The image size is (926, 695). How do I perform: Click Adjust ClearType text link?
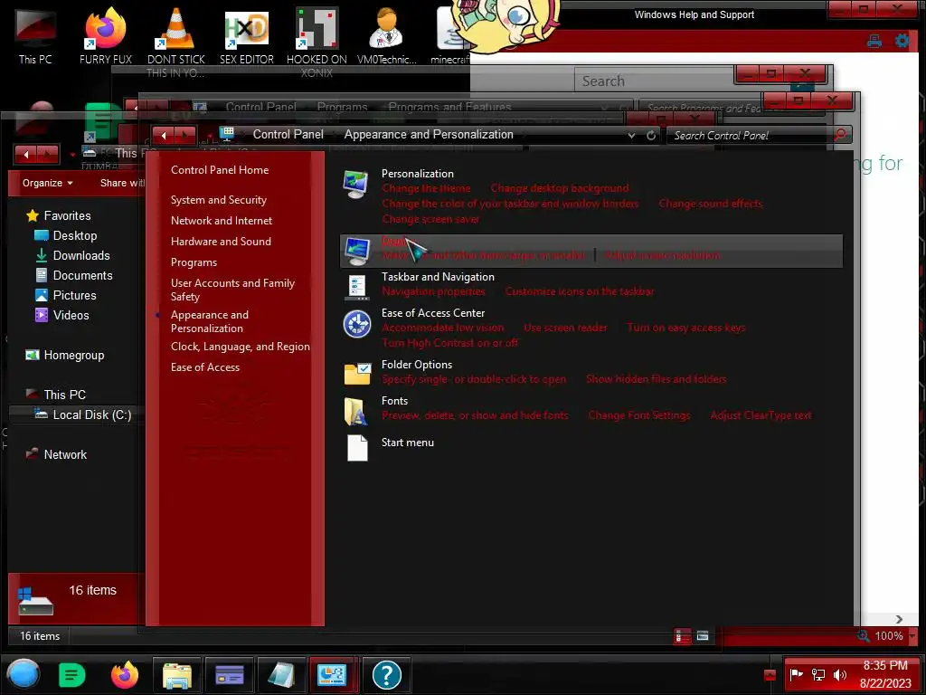point(761,415)
